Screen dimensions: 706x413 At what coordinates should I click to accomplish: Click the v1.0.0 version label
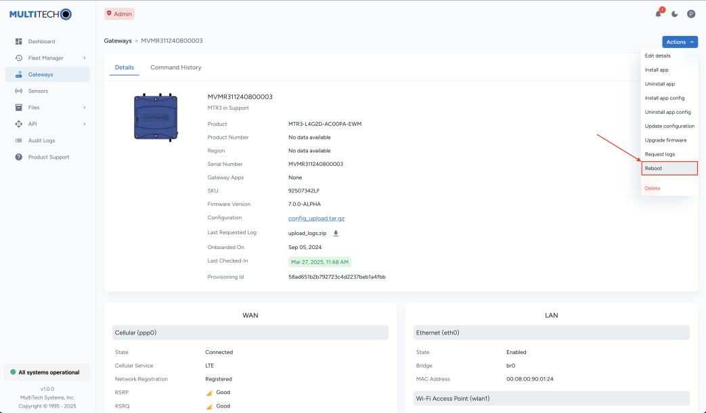pyautogui.click(x=47, y=389)
